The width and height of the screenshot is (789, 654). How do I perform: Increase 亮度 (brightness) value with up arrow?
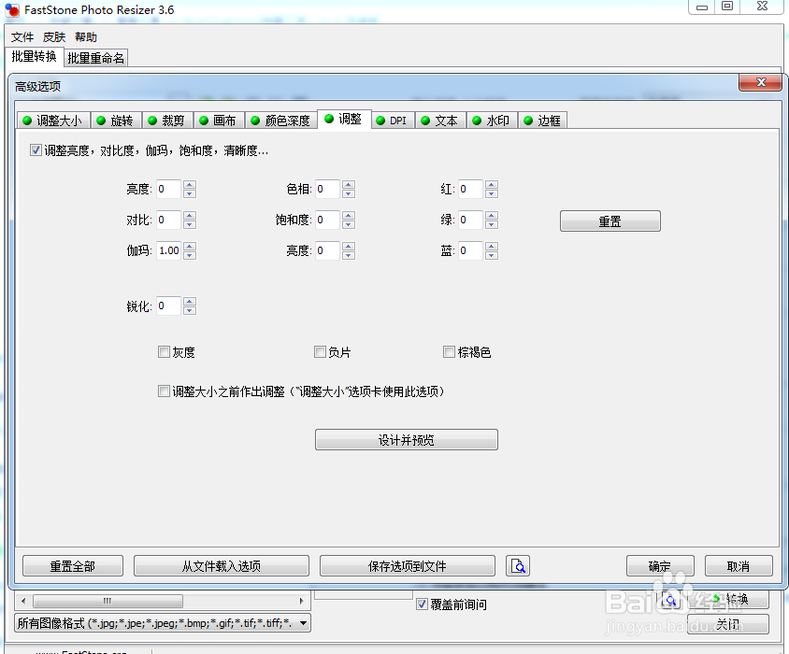[190, 185]
